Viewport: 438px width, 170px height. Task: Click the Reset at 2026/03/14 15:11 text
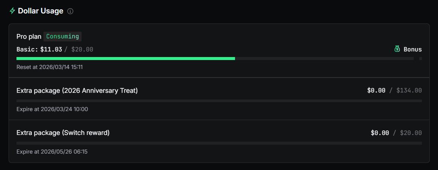(49, 67)
